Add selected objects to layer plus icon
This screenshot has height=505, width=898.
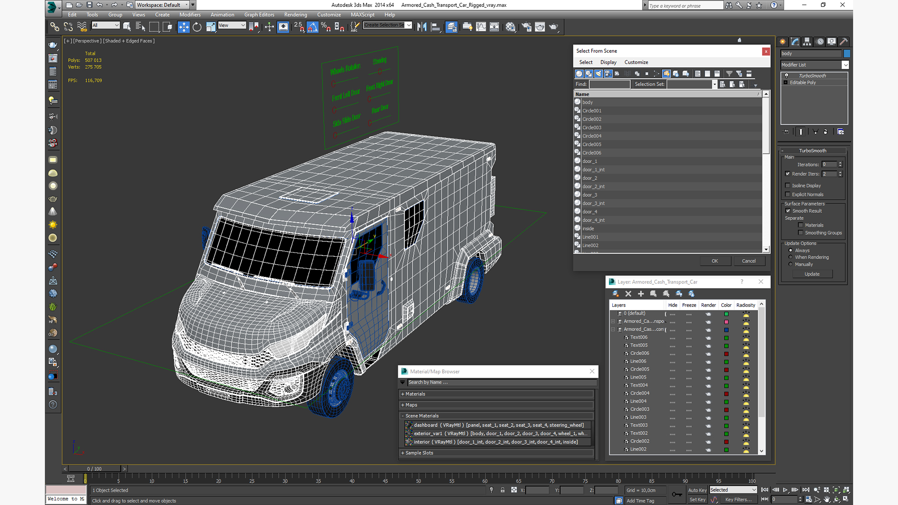click(x=641, y=294)
